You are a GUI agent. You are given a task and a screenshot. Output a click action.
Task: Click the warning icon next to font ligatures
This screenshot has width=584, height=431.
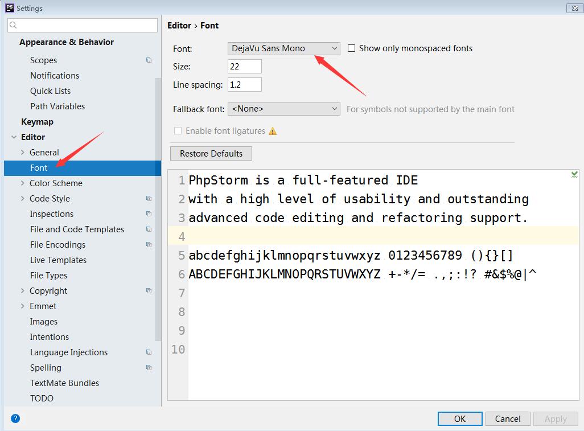273,131
